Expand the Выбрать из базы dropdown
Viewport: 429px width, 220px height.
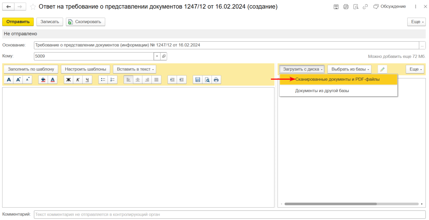pyautogui.click(x=349, y=69)
